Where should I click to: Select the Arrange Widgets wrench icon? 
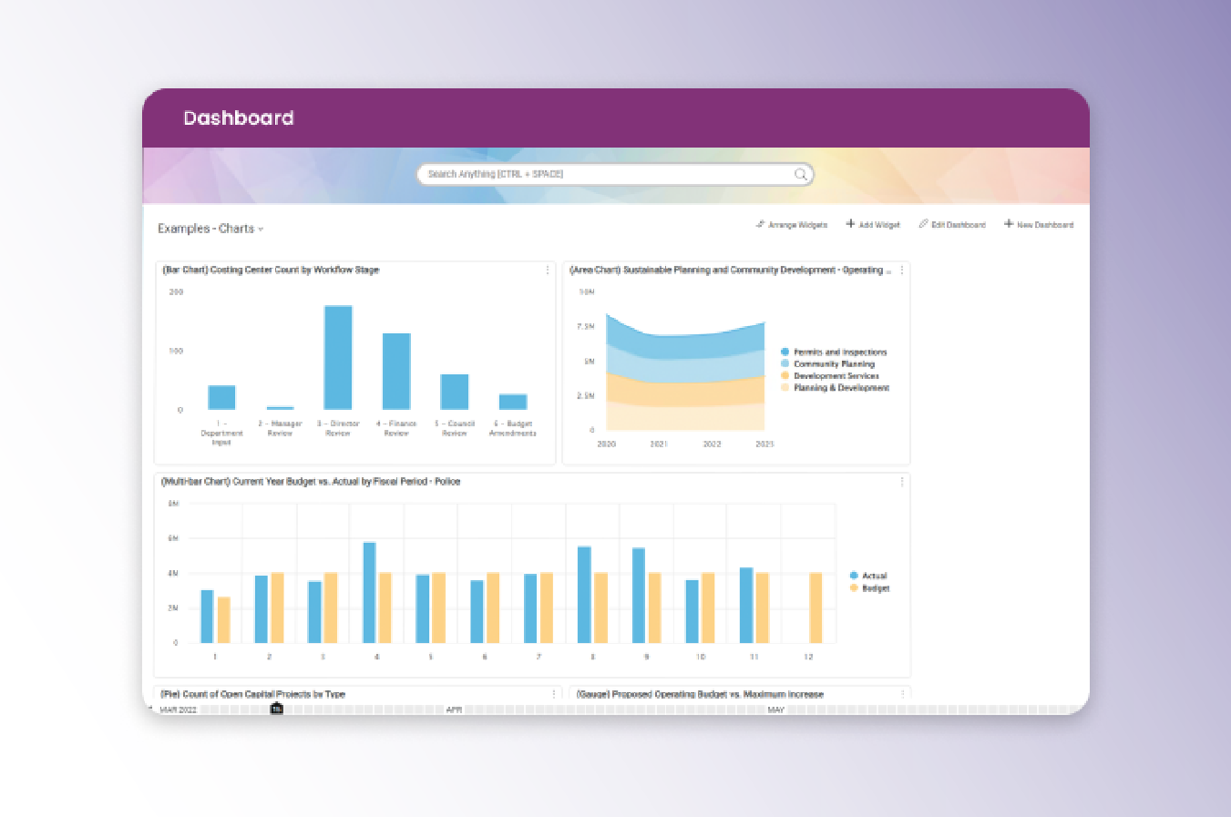760,224
